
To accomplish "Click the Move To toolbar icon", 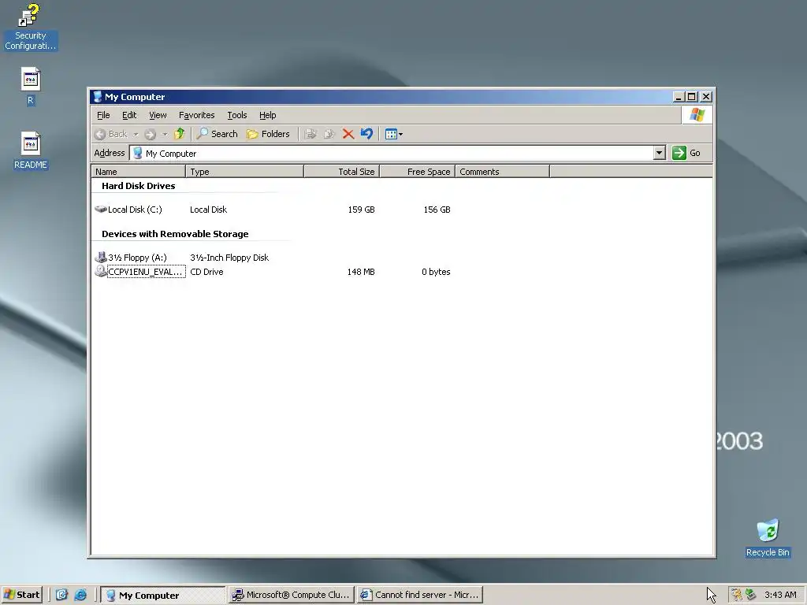I will click(311, 134).
